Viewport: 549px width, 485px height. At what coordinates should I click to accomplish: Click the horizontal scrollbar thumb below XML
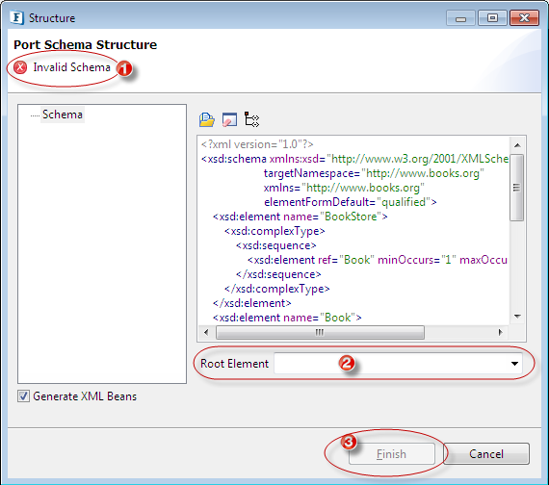click(x=320, y=332)
